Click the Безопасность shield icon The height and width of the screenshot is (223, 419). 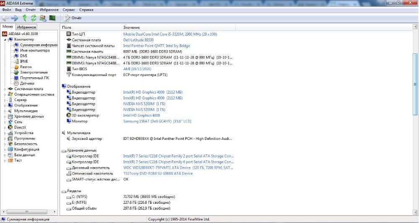pos(10,144)
